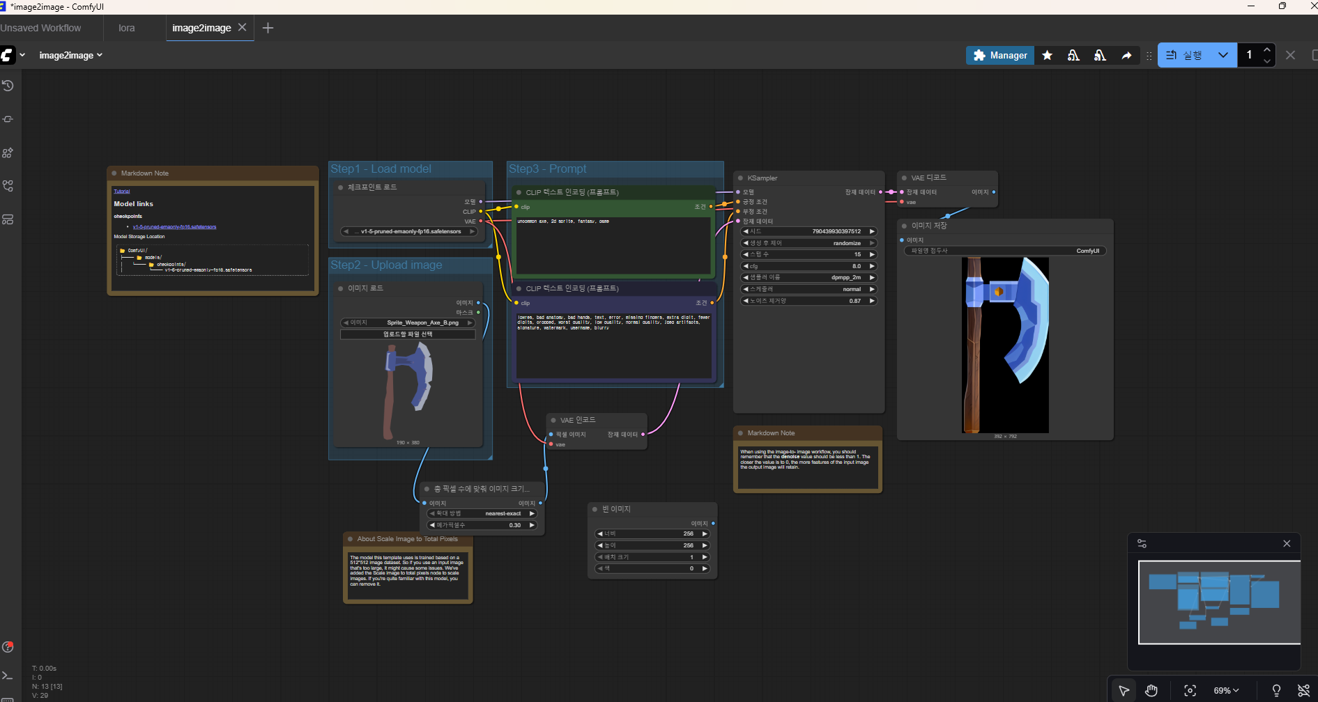Switch to the Unsaved Workflow tab
Viewport: 1318px width, 702px height.
40,28
